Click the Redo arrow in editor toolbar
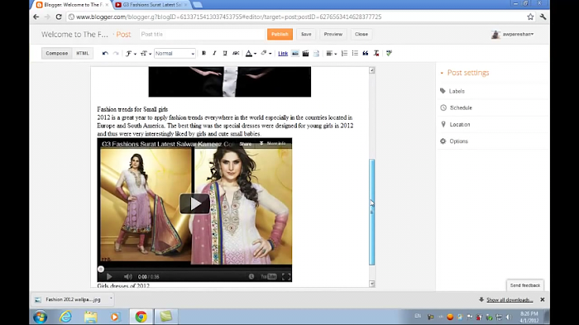 pyautogui.click(x=116, y=53)
